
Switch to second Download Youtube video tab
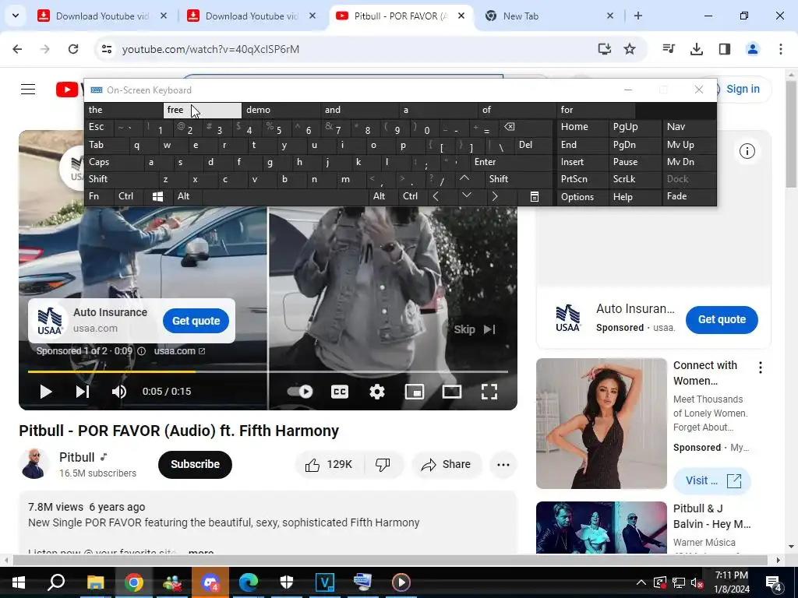250,16
